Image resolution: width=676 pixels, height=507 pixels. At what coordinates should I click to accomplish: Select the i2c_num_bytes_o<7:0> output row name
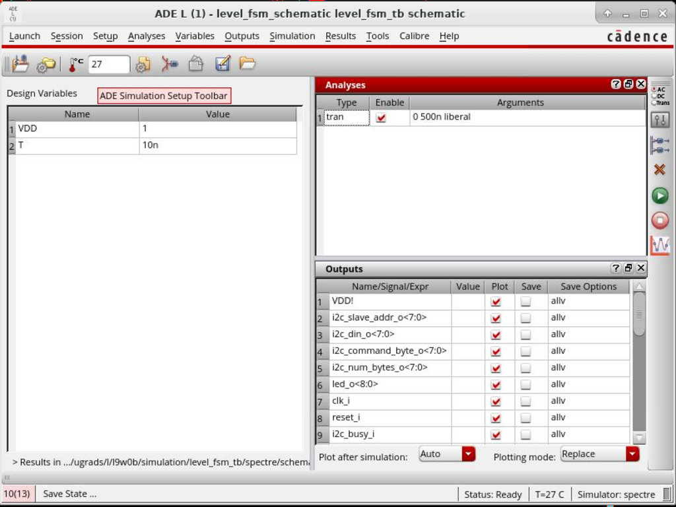click(x=389, y=368)
